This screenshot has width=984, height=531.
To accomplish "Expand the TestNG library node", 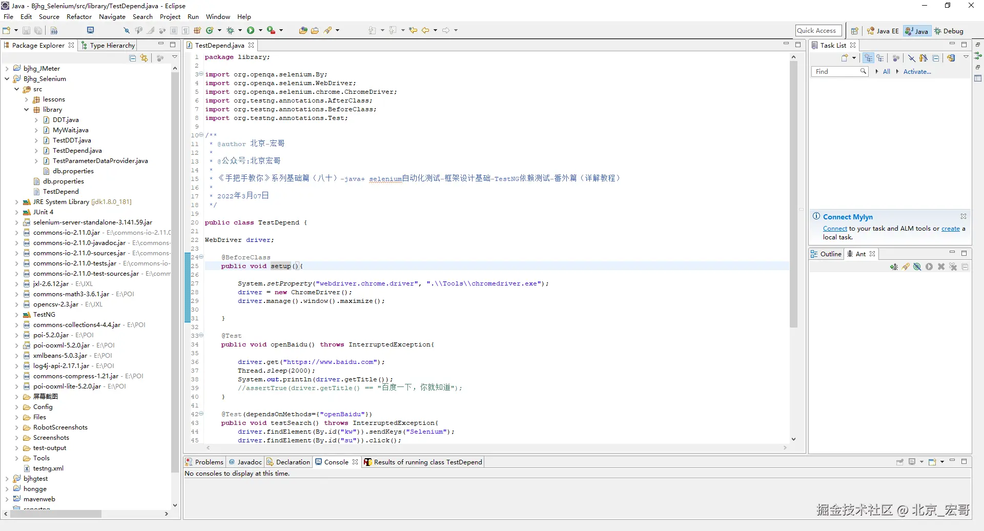I will tap(17, 315).
